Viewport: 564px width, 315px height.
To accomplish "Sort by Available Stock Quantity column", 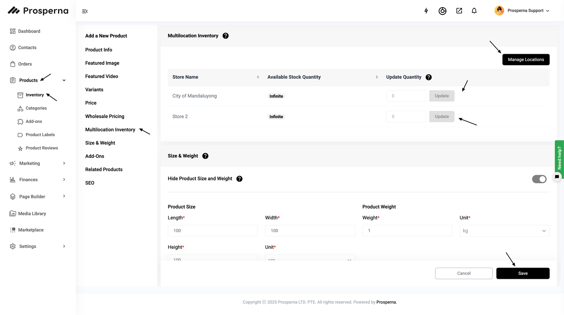I will coord(377,77).
